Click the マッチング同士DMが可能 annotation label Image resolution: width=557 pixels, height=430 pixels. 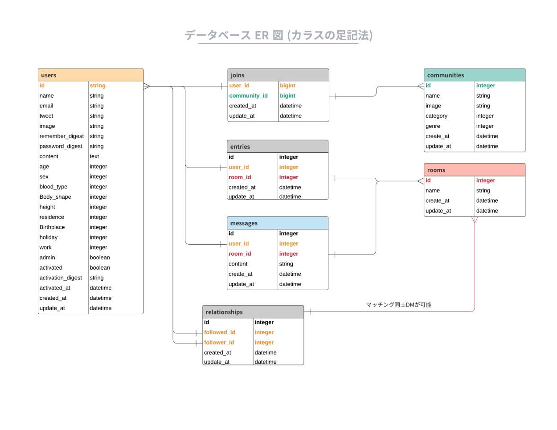[398, 305]
